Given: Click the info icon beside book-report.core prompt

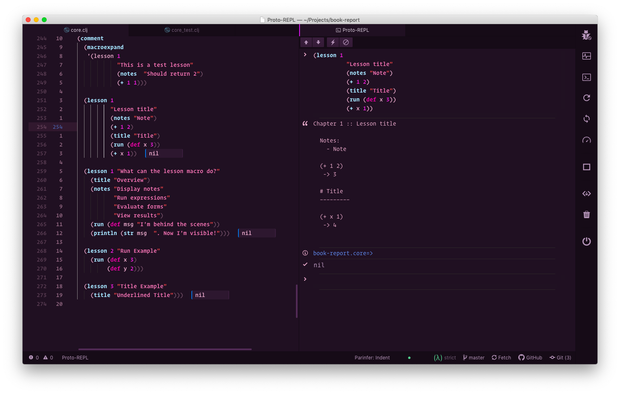Looking at the screenshot, I should pos(305,253).
